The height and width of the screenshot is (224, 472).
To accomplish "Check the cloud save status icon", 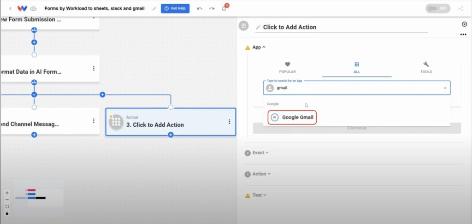I will click(33, 8).
